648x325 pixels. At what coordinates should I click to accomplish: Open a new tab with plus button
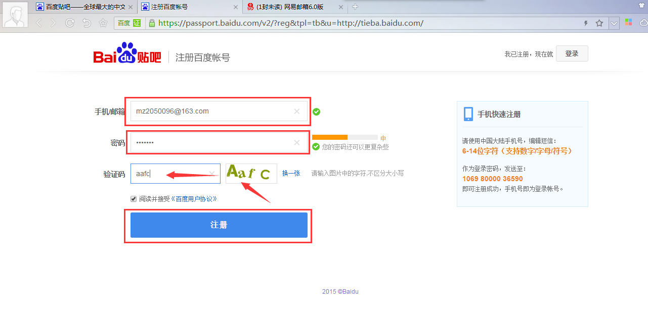tap(355, 7)
